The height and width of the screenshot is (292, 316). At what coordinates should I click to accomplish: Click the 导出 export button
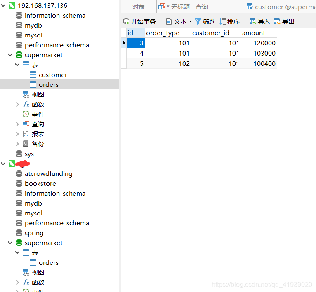(x=284, y=21)
